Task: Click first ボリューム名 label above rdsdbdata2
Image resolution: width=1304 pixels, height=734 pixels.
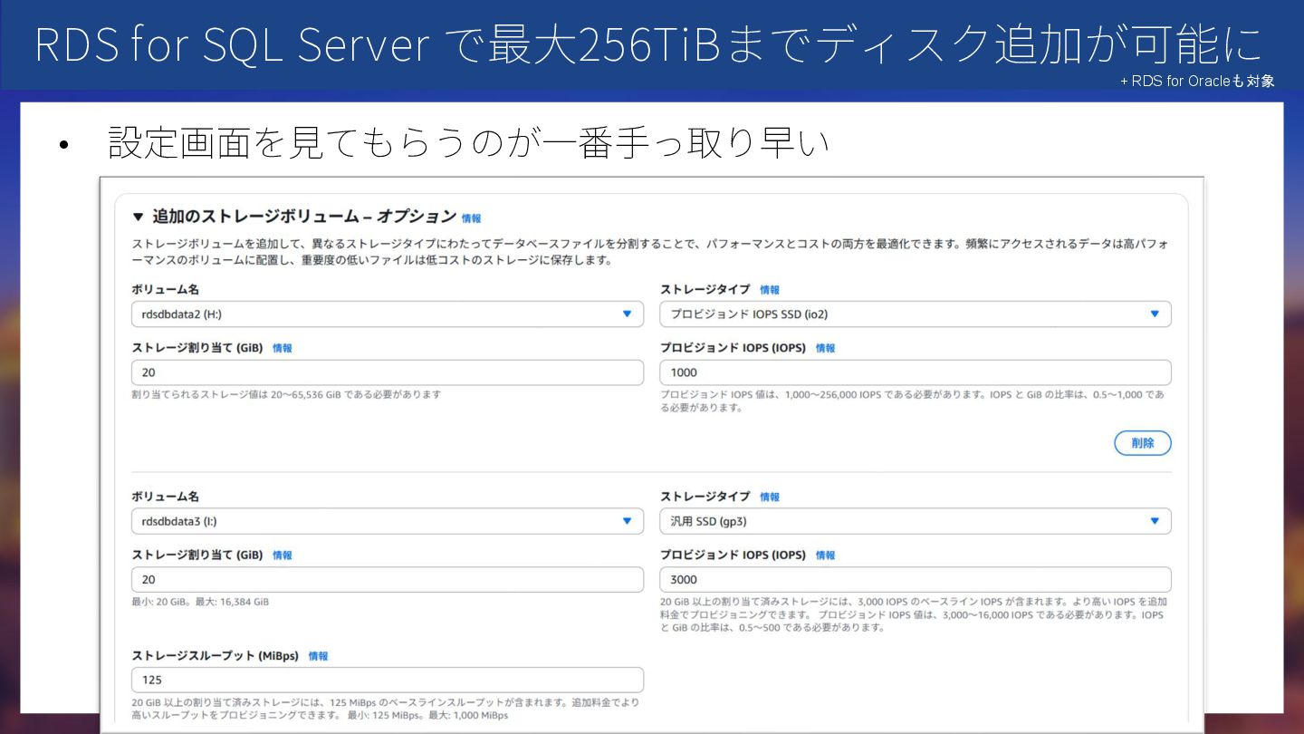Action: pyautogui.click(x=165, y=290)
